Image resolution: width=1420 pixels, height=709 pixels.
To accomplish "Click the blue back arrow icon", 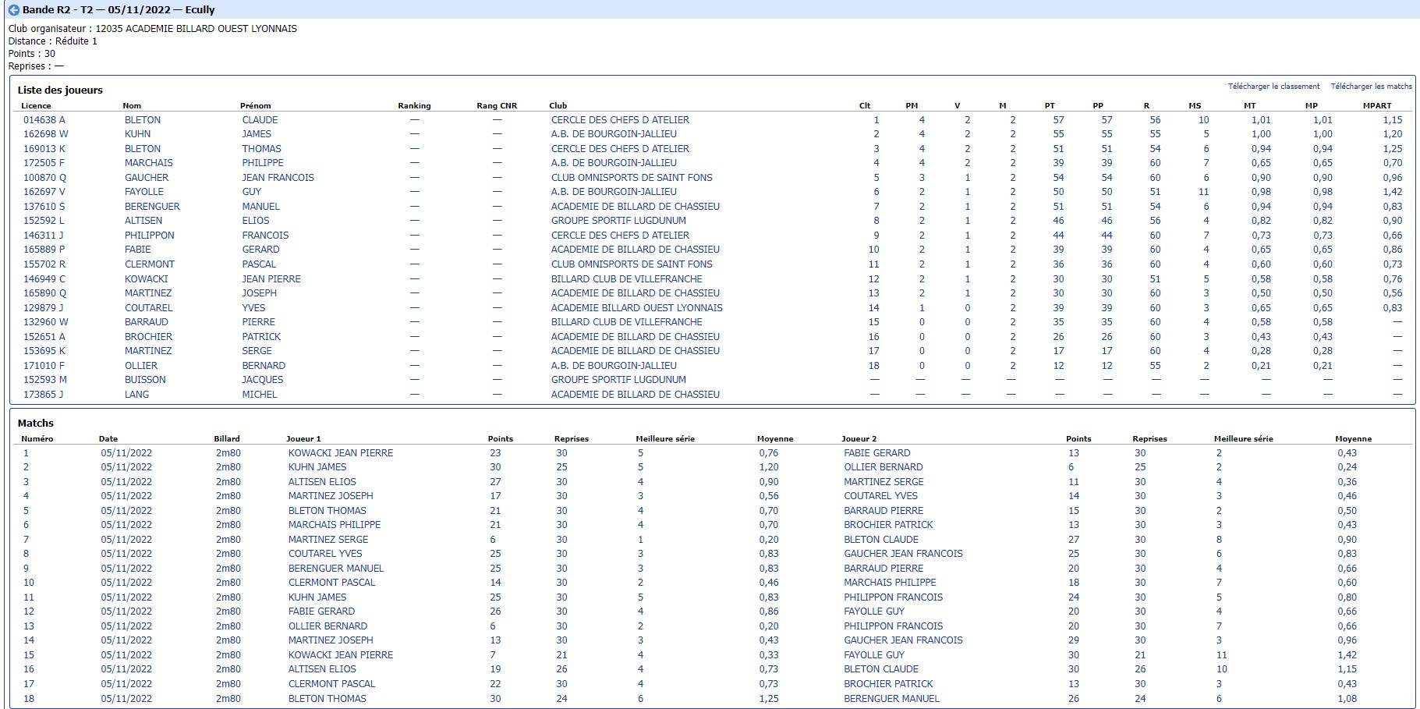I will 13,10.
